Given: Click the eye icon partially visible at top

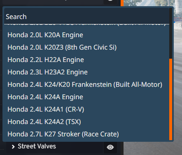Looking at the screenshot, I should [110, 1].
